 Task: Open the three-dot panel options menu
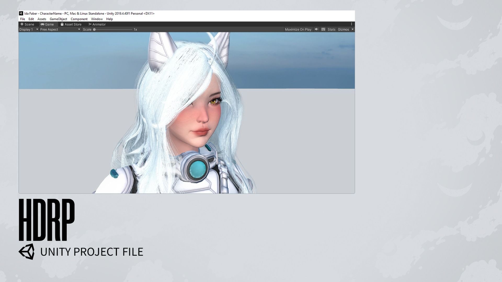[351, 24]
